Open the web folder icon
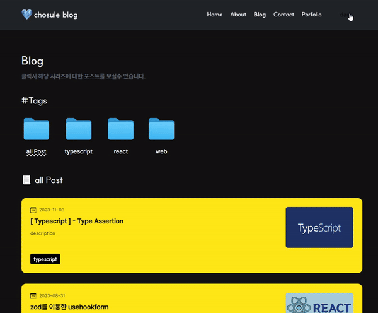The height and width of the screenshot is (313, 378). click(161, 129)
